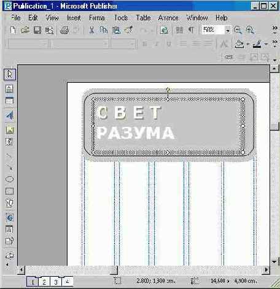Open the Design Gallery Object tool
Image resolution: width=280 pixels, height=289 pixels.
pyautogui.click(x=9, y=255)
